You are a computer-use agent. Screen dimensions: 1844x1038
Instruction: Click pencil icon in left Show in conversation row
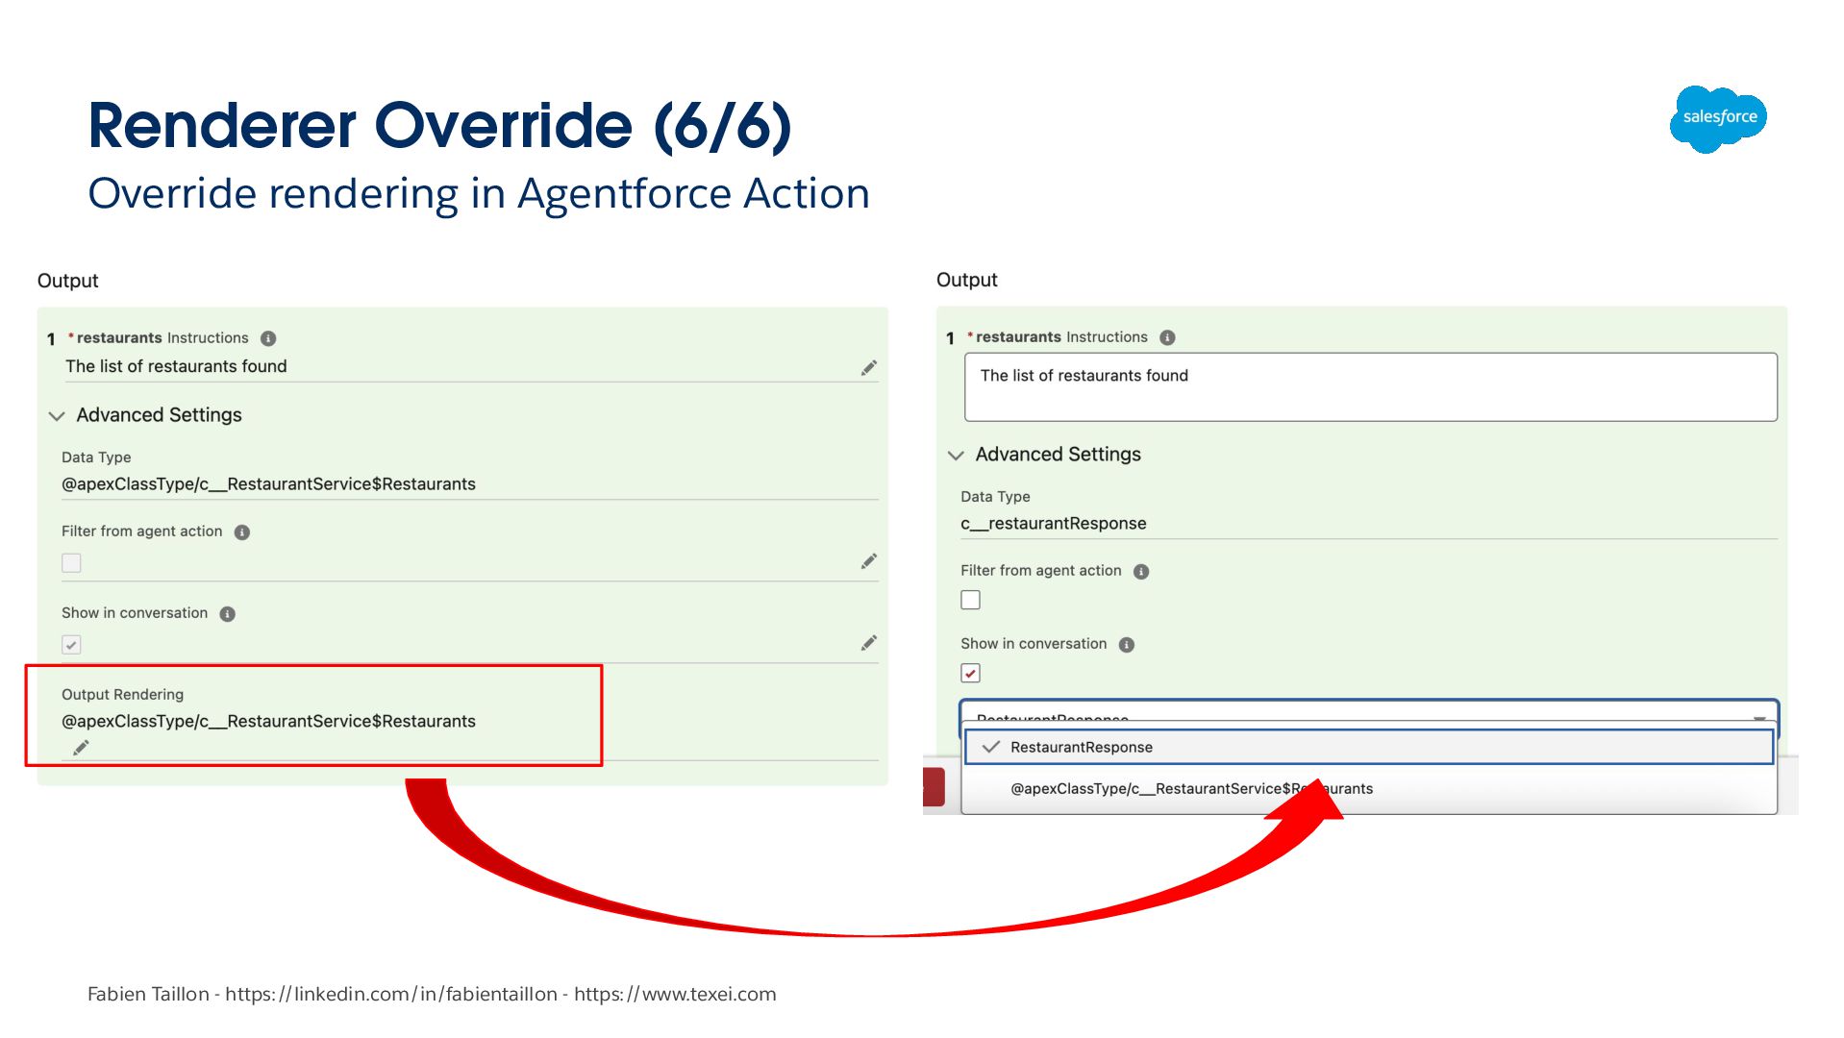pyautogui.click(x=869, y=643)
